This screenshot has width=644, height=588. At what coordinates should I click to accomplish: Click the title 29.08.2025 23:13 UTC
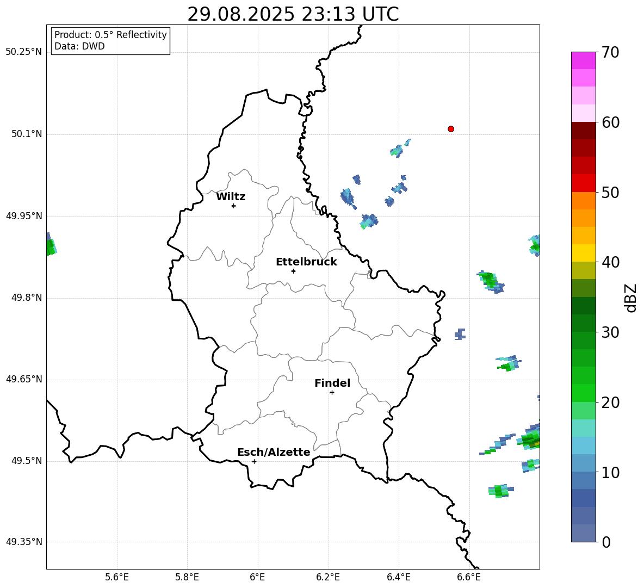click(x=293, y=14)
